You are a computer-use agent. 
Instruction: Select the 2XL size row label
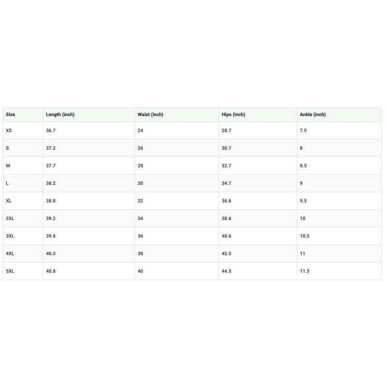pyautogui.click(x=10, y=219)
